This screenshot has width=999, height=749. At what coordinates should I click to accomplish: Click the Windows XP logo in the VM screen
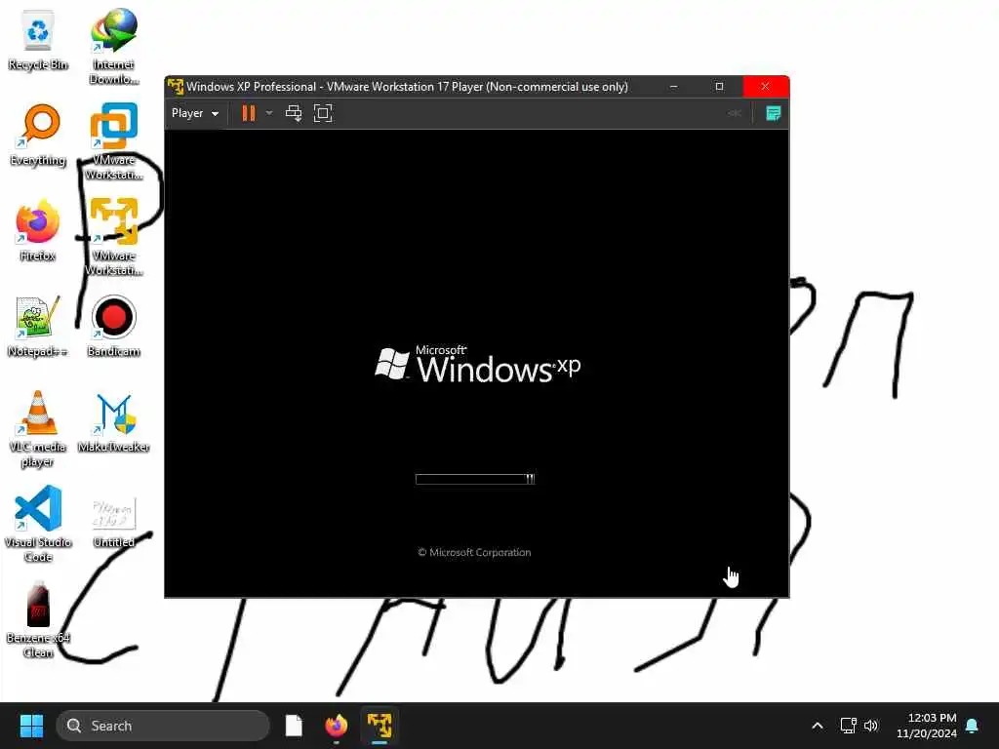(478, 365)
